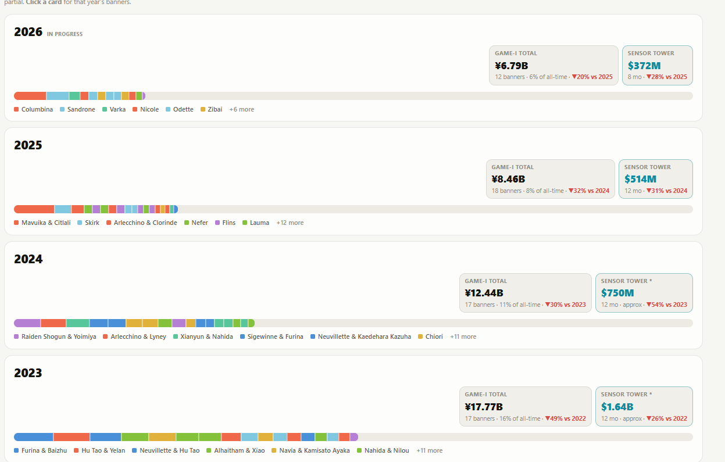This screenshot has height=462, width=725.
Task: Click the Skirk legend entry
Action: pyautogui.click(x=88, y=223)
